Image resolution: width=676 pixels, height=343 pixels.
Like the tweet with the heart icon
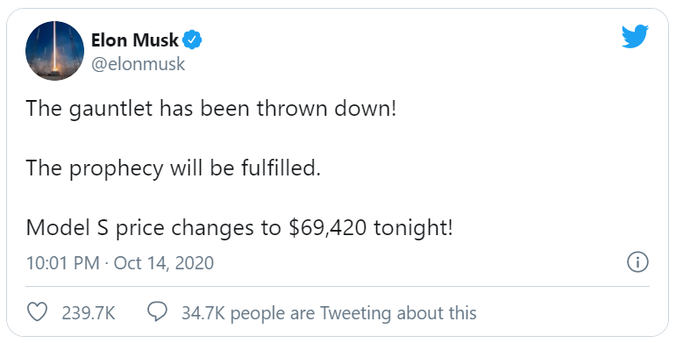coord(37,312)
